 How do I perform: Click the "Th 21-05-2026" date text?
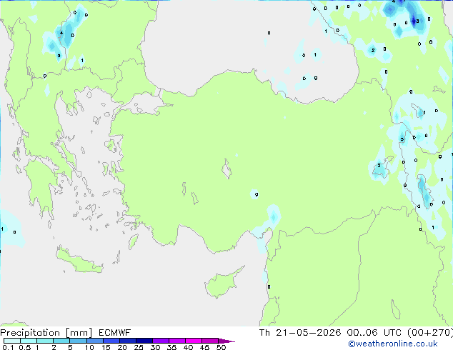coord(300,333)
